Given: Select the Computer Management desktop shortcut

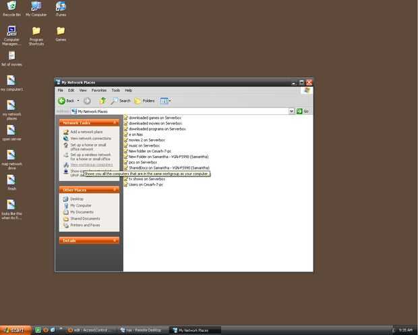Looking at the screenshot, I should tap(11, 36).
